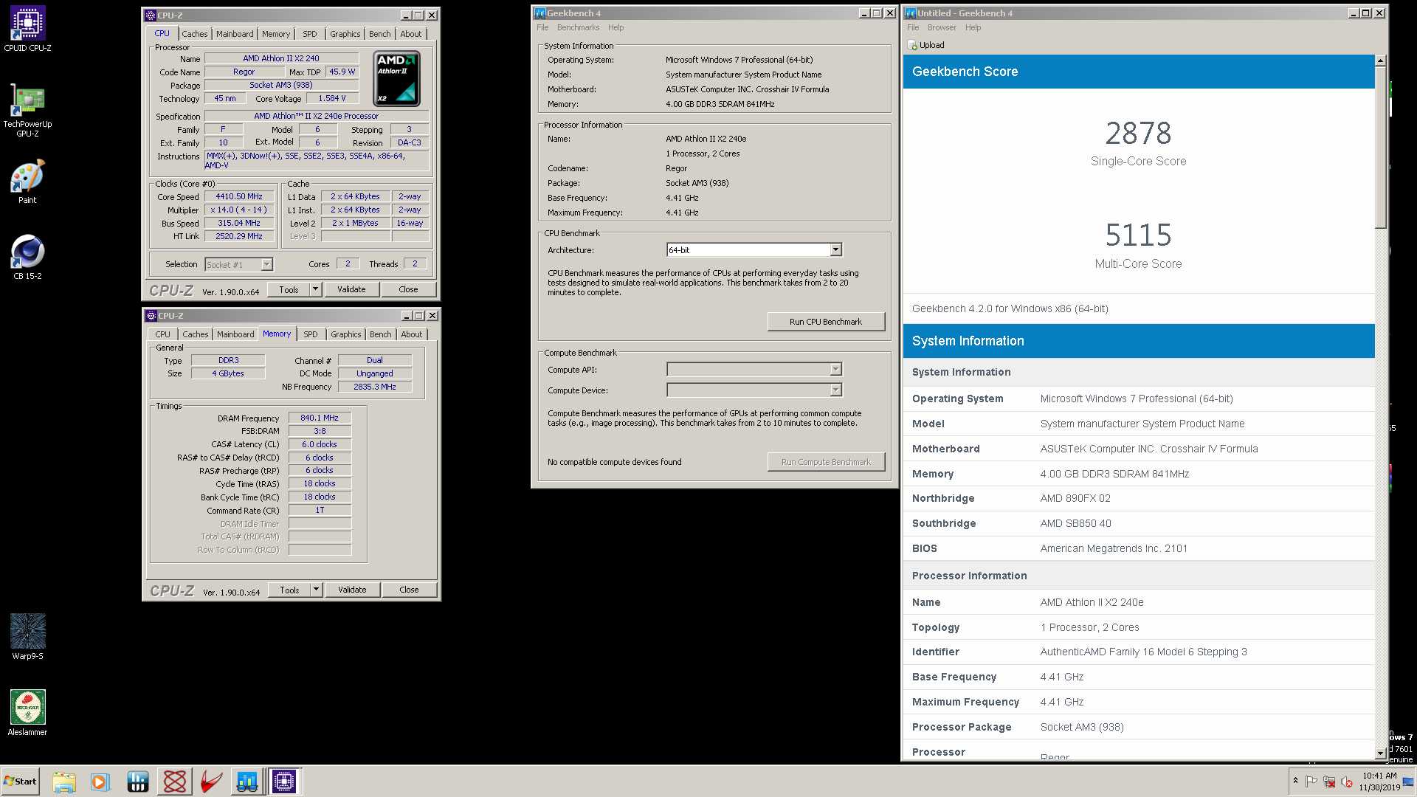
Task: Click the Core Voltage value 1.584 V
Action: [x=332, y=98]
